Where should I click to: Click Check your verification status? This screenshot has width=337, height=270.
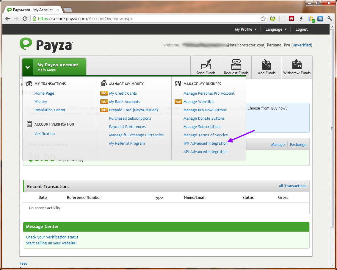tap(52, 237)
